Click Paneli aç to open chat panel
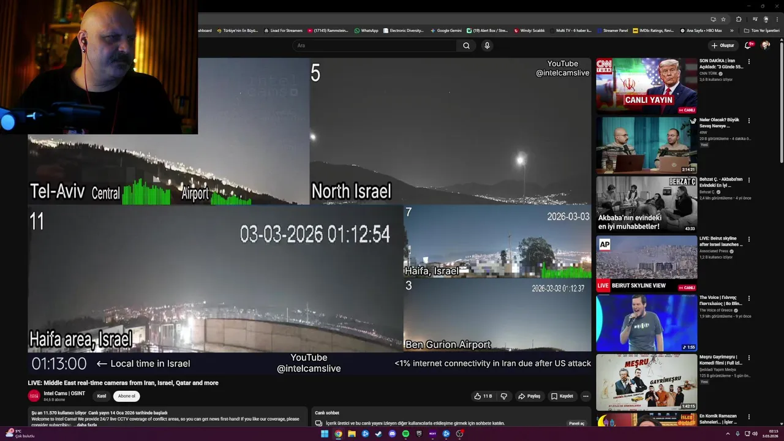The image size is (784, 441). click(577, 423)
